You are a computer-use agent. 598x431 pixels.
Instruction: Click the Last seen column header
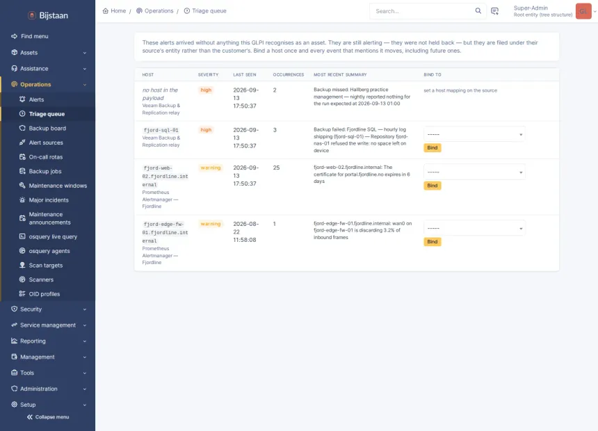245,75
